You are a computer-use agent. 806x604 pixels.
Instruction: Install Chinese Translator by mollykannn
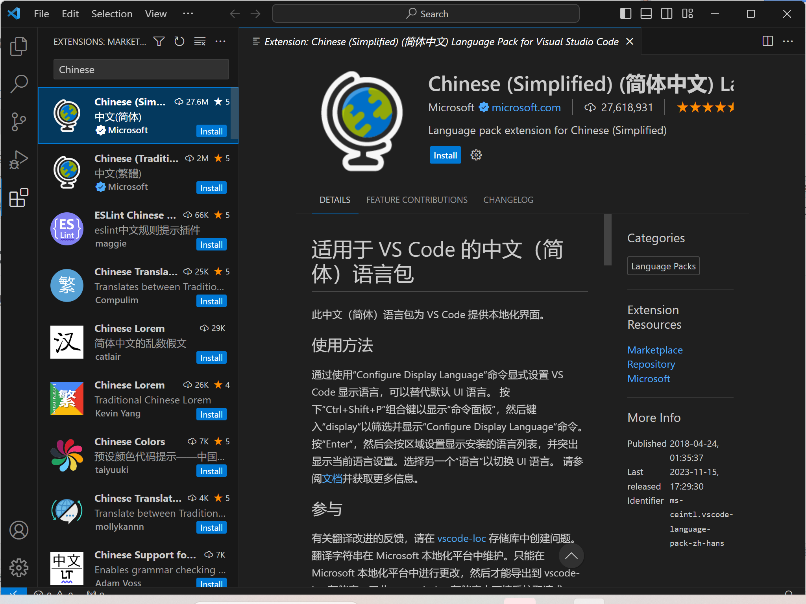pos(211,528)
